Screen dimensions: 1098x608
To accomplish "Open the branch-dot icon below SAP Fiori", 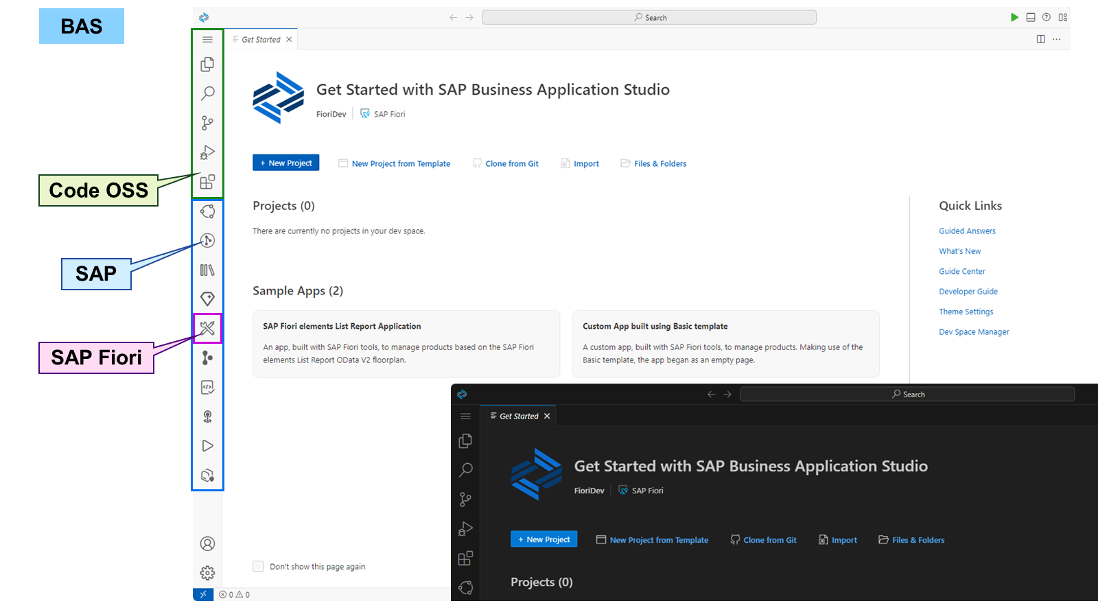I will pyautogui.click(x=207, y=358).
